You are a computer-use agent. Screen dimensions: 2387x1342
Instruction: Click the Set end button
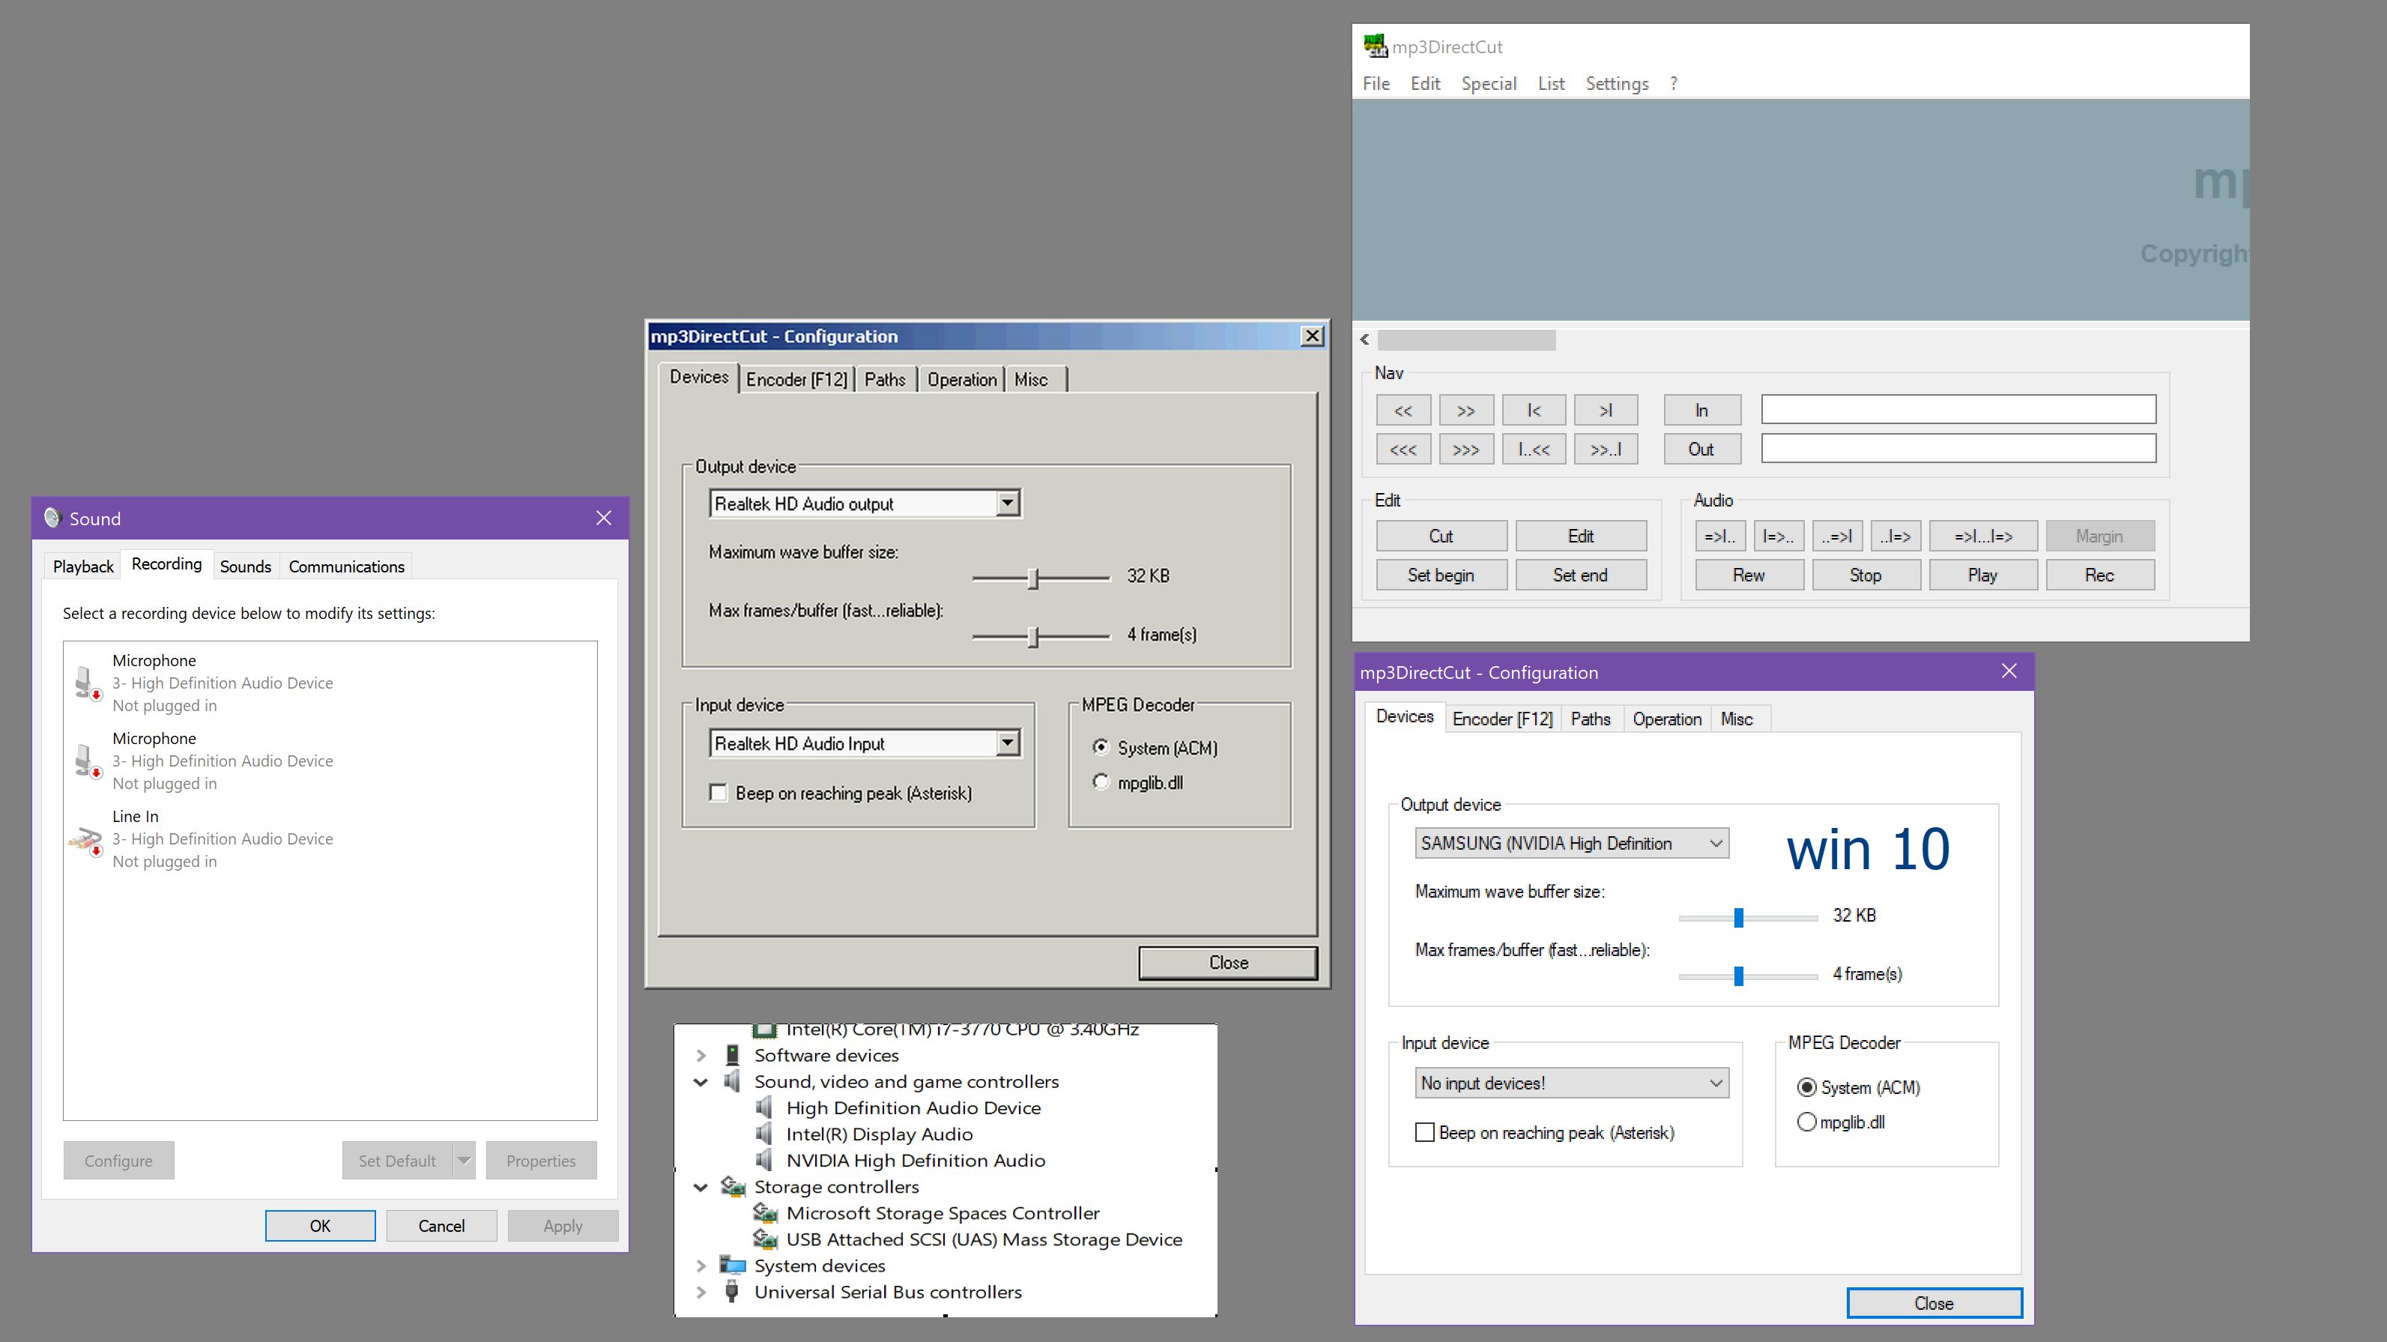(x=1581, y=575)
